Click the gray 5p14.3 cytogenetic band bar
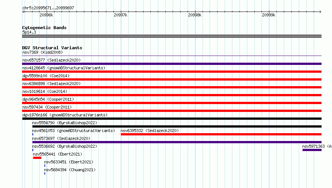 click(172, 36)
